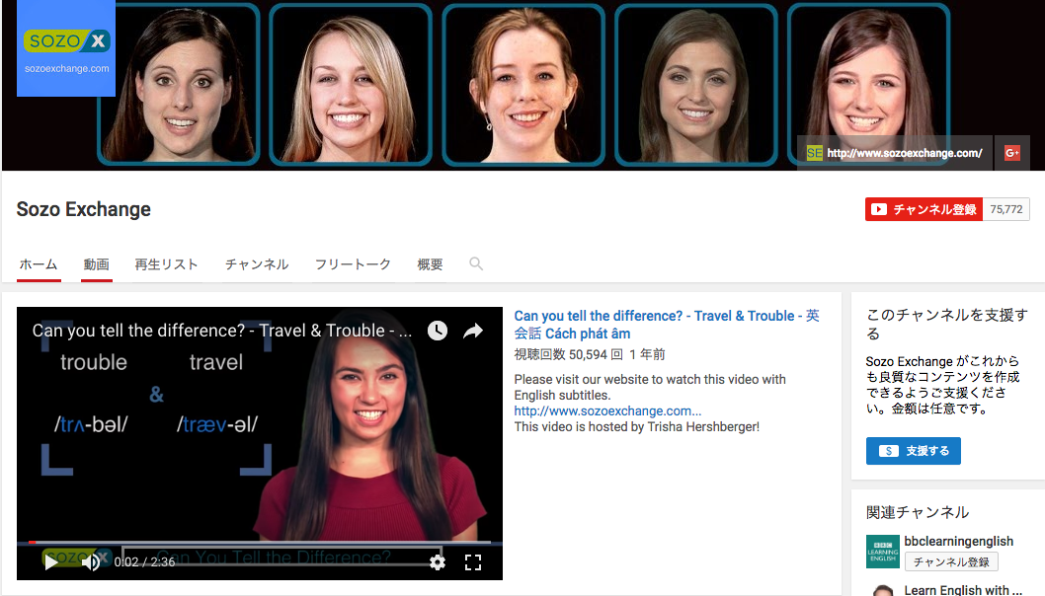The height and width of the screenshot is (596, 1045).
Task: Open the Google+ link in the banner
Action: tap(1011, 153)
